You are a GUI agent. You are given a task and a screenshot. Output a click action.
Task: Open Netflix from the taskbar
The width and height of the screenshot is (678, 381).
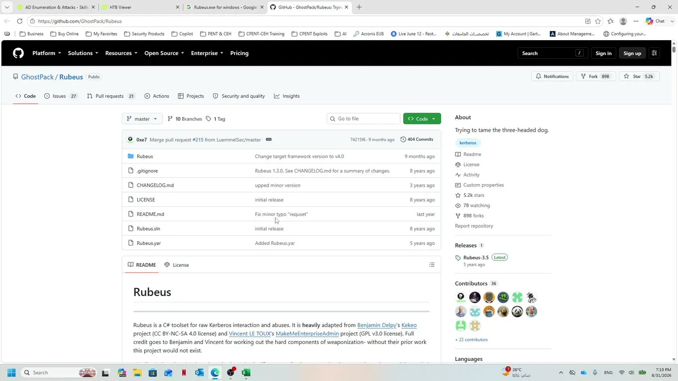pyautogui.click(x=184, y=373)
